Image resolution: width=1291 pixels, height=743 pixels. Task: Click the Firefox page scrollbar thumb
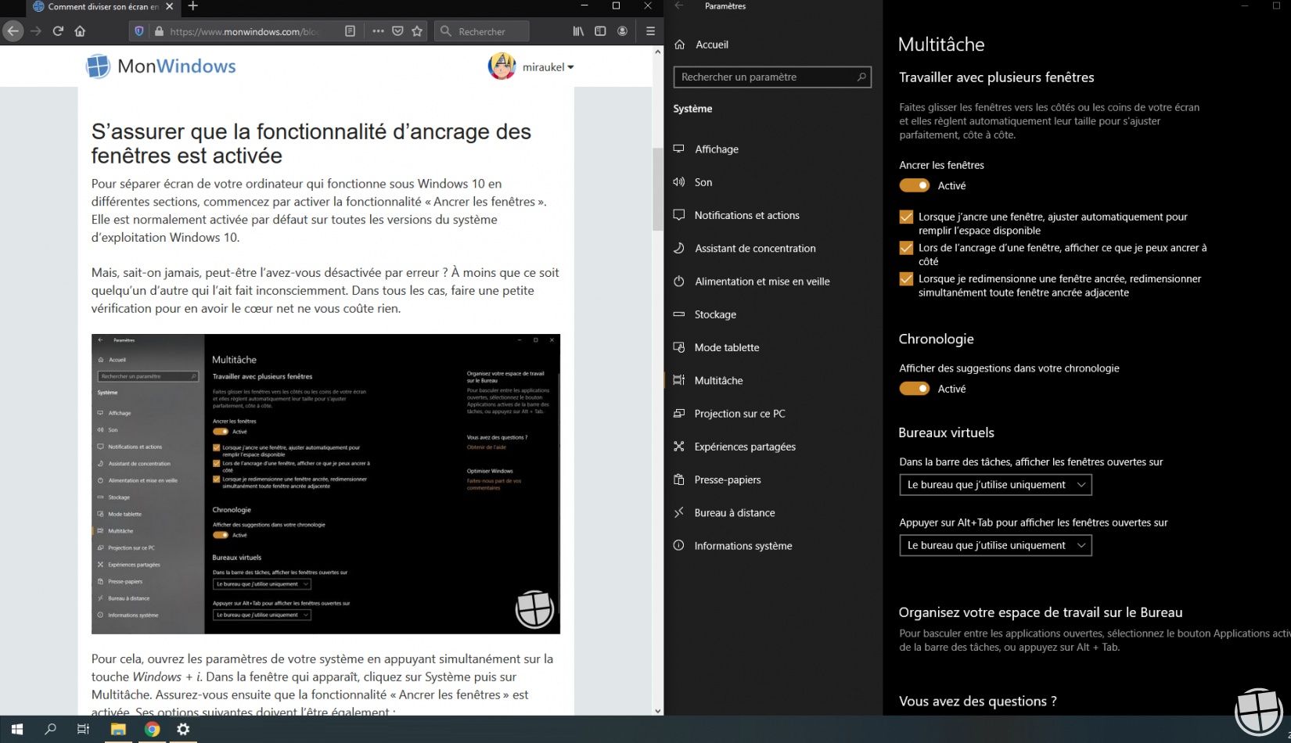click(657, 188)
